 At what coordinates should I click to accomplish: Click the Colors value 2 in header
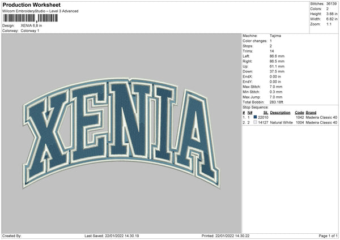(x=328, y=9)
